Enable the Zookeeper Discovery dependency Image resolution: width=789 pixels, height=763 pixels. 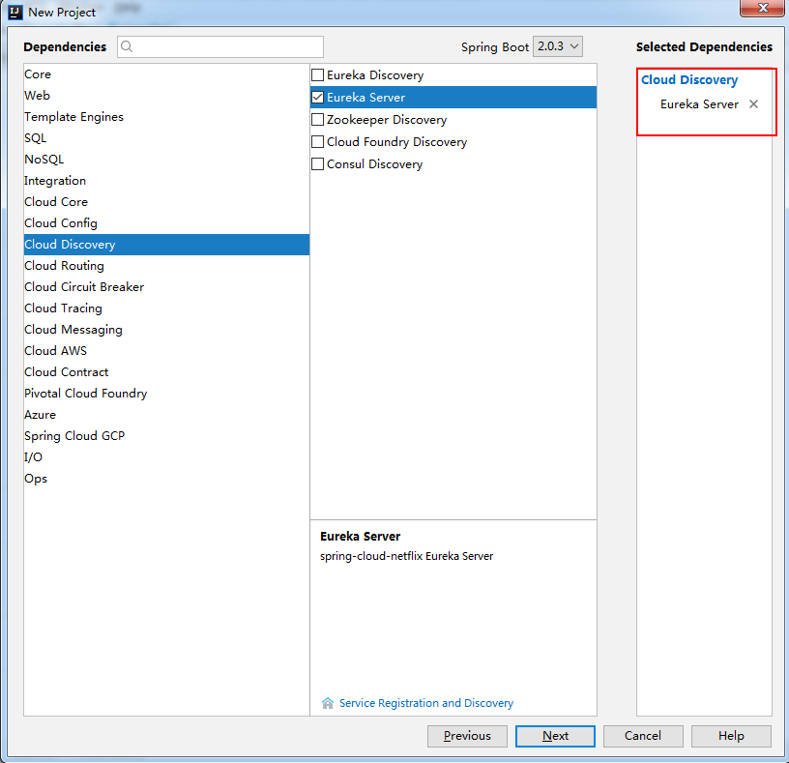(x=317, y=120)
